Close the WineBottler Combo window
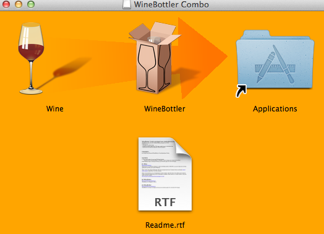Screen dimensions: 324x234 pyautogui.click(x=6, y=4)
